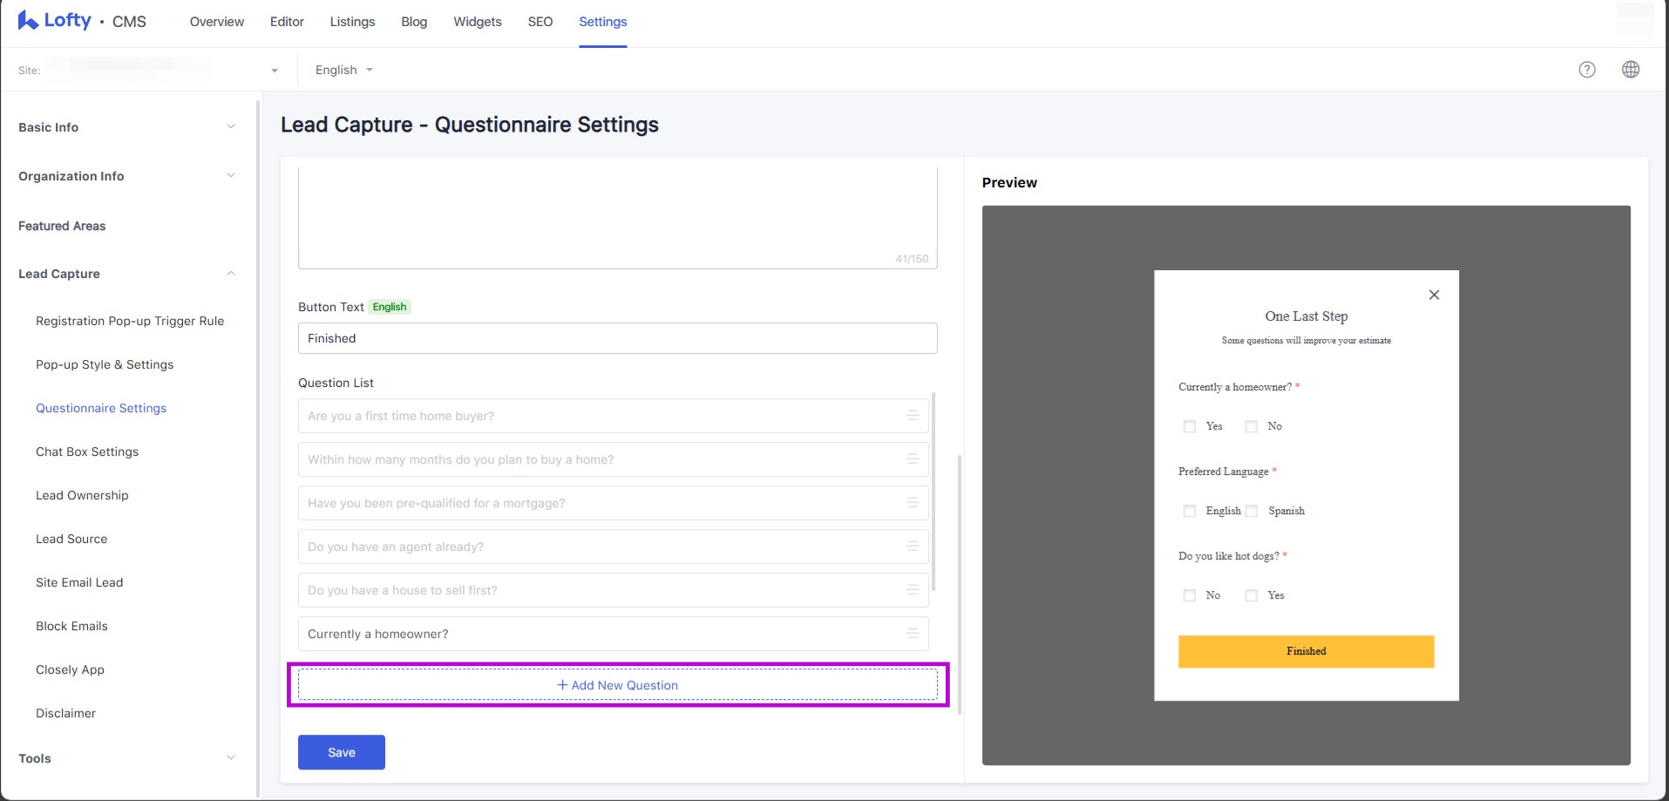
Task: Click drag handle for 'Currently a homeowner?' question
Action: (913, 634)
